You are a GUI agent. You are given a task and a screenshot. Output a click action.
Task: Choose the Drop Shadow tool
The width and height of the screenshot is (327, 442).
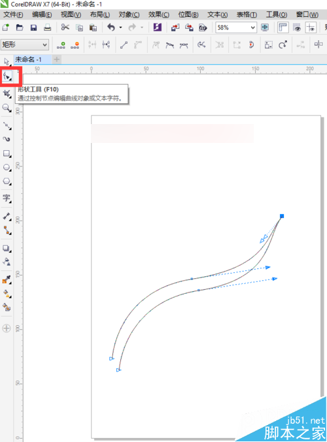pyautogui.click(x=7, y=248)
